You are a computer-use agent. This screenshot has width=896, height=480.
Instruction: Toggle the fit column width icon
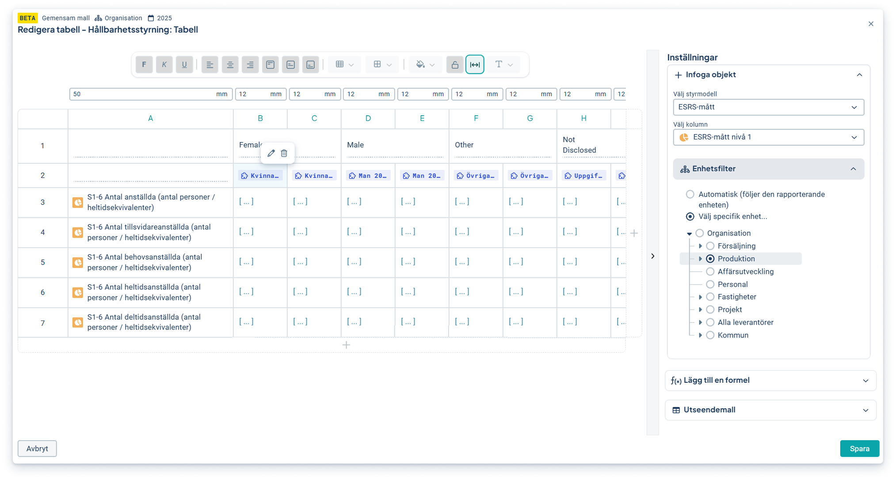475,64
